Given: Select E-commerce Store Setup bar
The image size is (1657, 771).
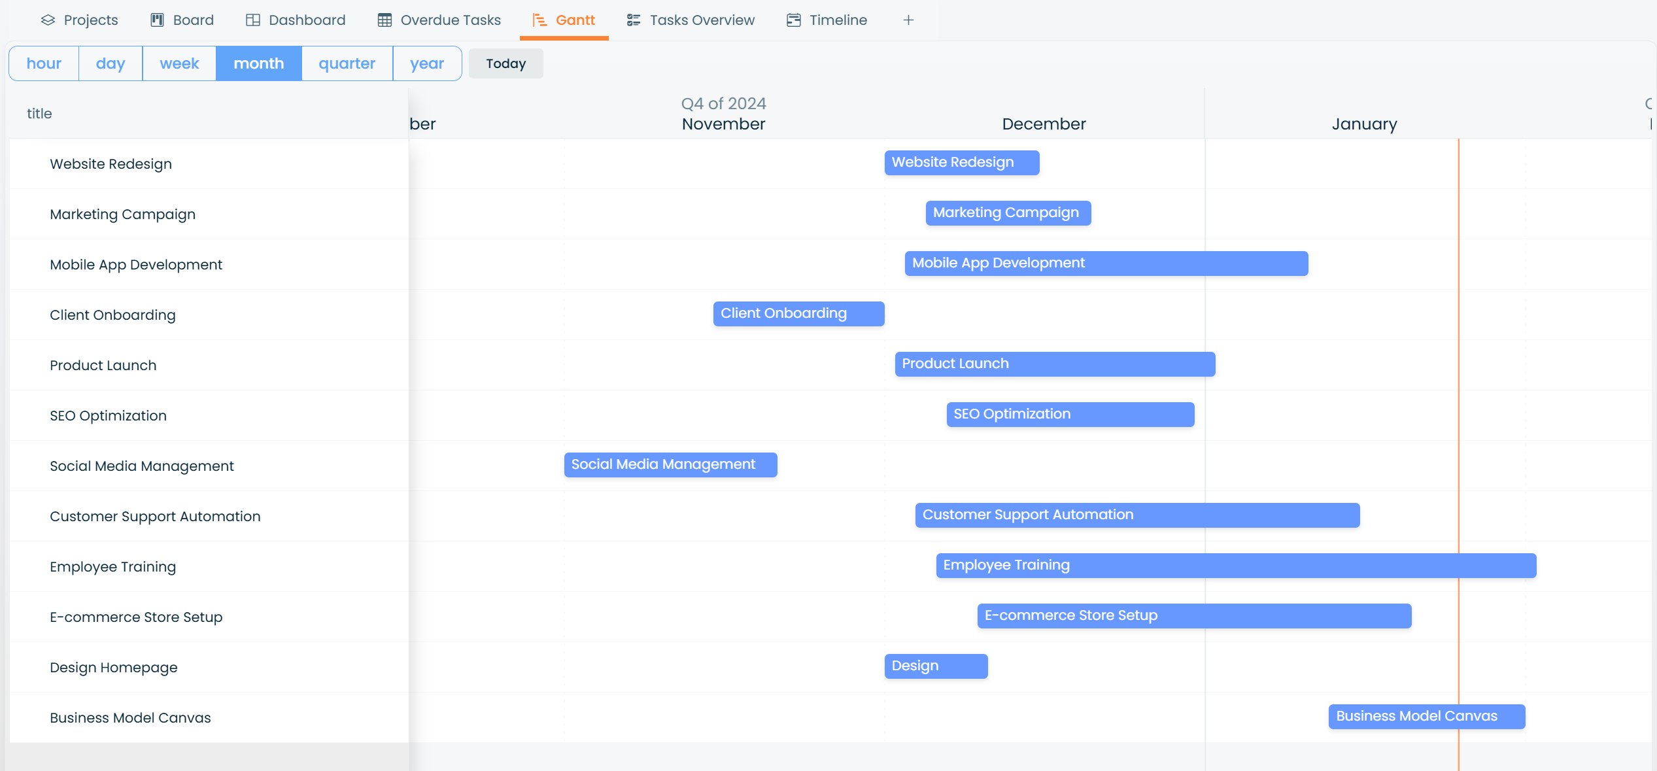Looking at the screenshot, I should [1195, 616].
